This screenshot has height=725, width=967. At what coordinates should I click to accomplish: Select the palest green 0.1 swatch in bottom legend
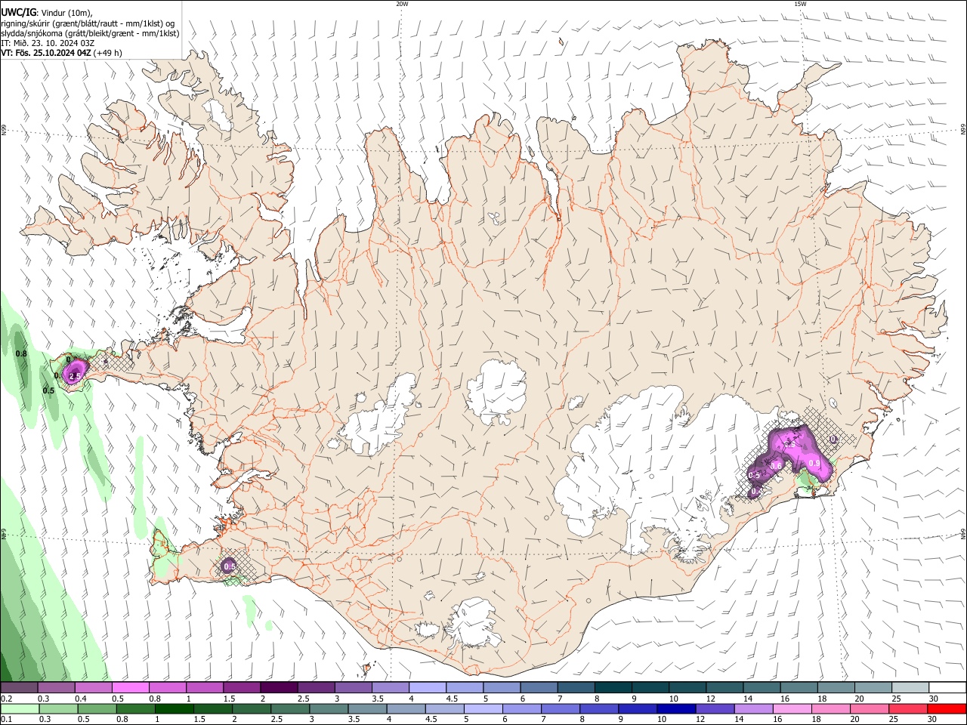pos(19,708)
